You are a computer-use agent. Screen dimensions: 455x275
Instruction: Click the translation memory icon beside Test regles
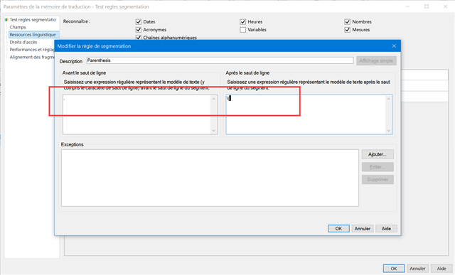click(6, 20)
